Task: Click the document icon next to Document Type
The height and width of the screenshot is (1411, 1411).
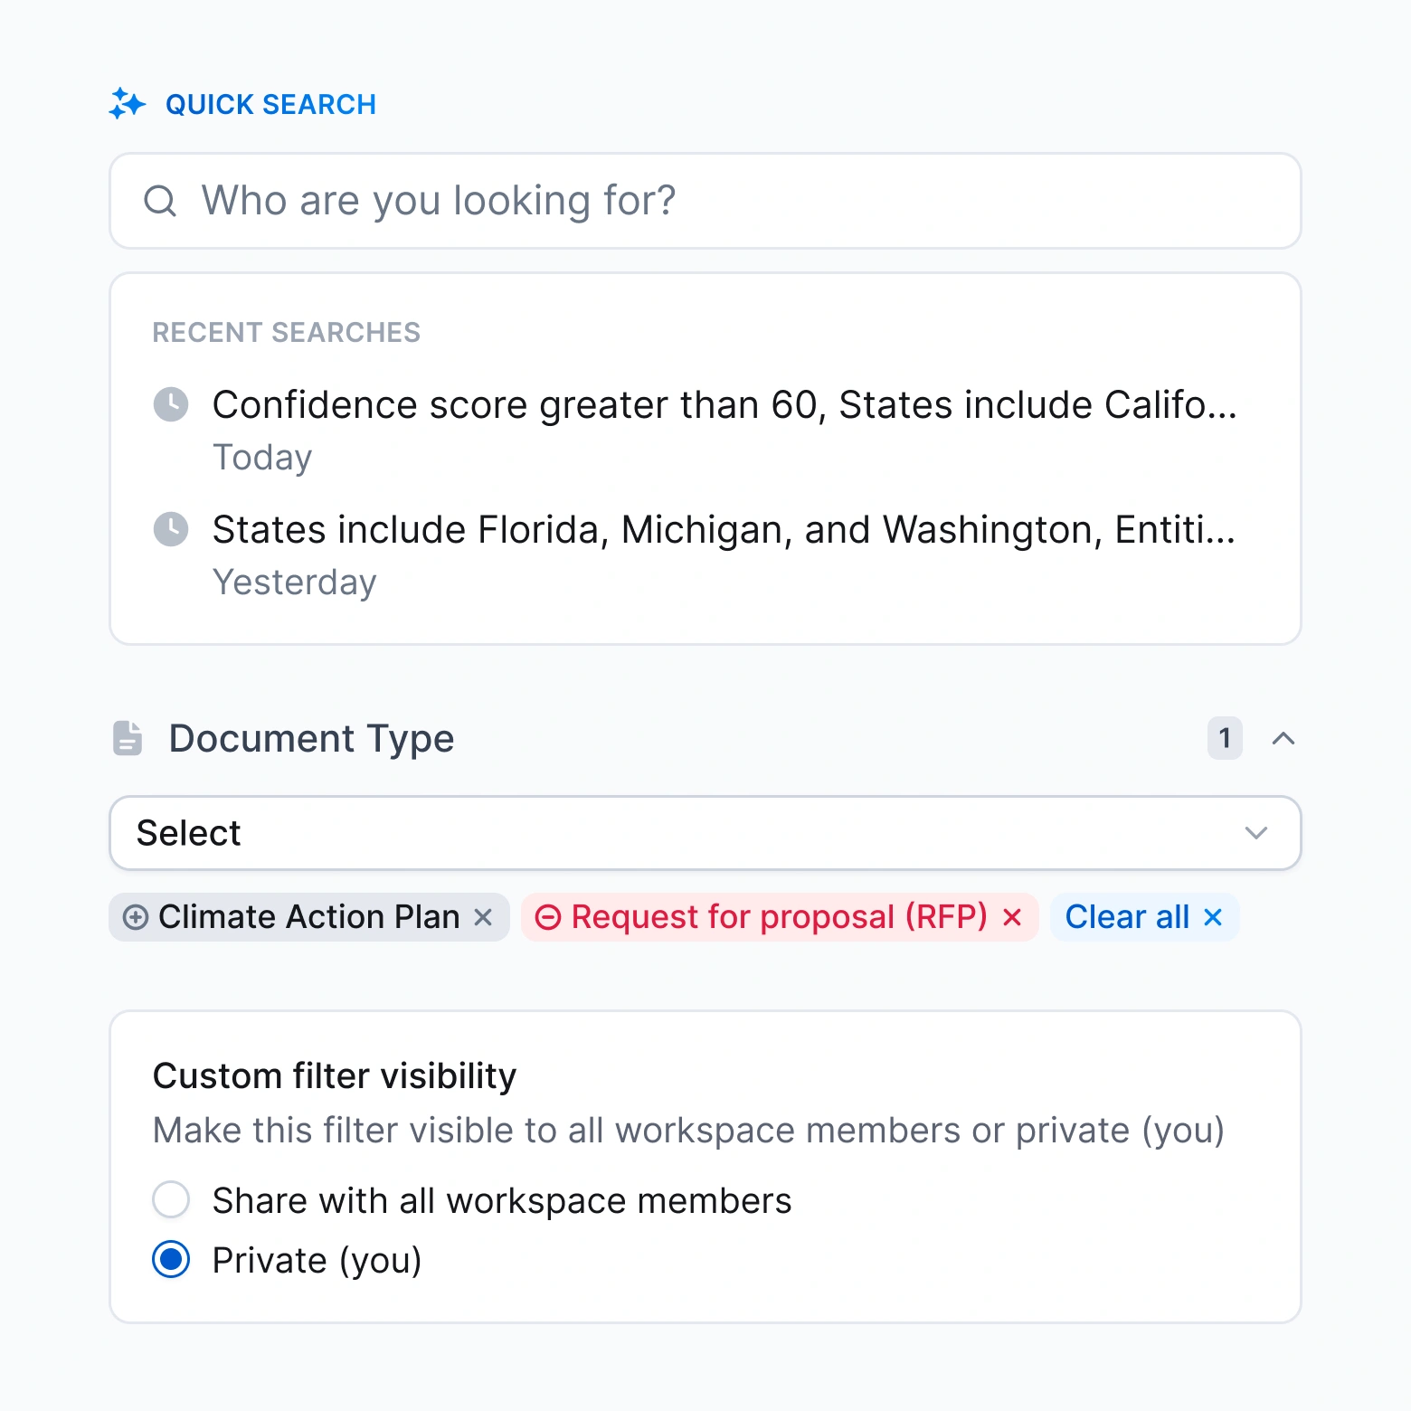Action: [127, 738]
